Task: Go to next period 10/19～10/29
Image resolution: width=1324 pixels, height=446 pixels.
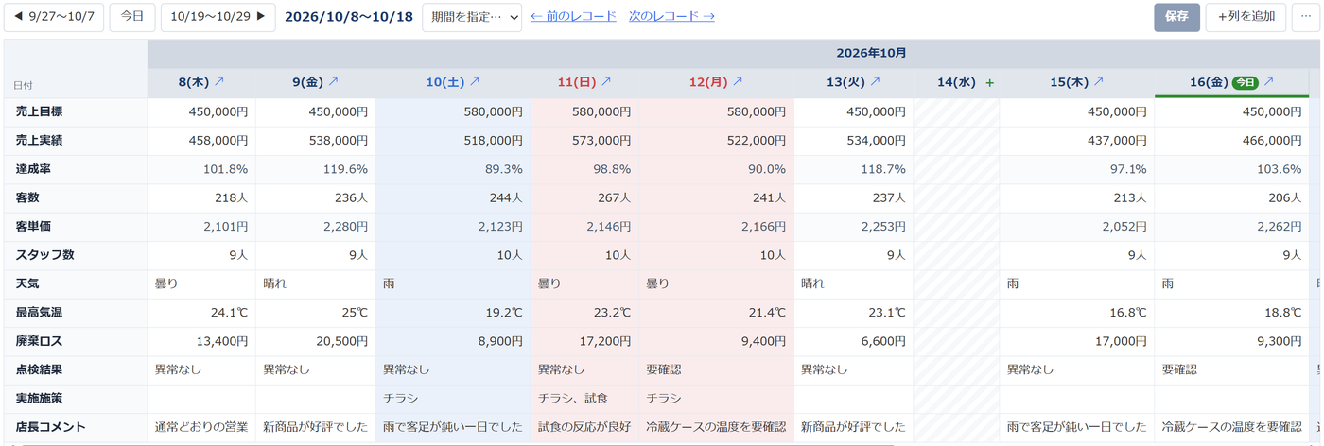Action: pos(218,17)
